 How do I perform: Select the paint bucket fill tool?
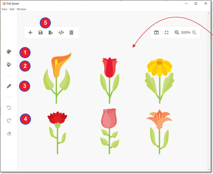coord(9,65)
